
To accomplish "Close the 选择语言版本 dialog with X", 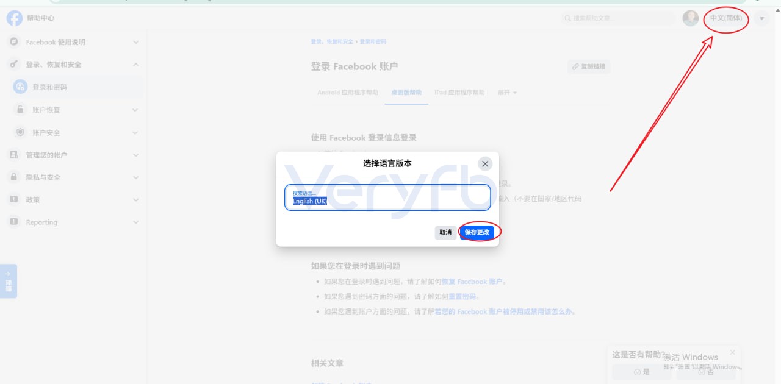I will click(x=485, y=163).
